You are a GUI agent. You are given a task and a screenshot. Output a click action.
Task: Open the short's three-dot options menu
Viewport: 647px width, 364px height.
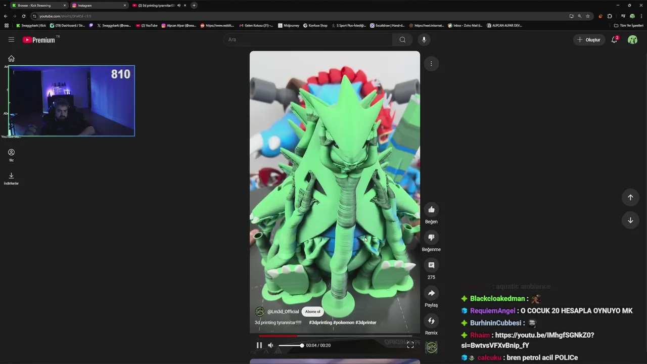431,64
